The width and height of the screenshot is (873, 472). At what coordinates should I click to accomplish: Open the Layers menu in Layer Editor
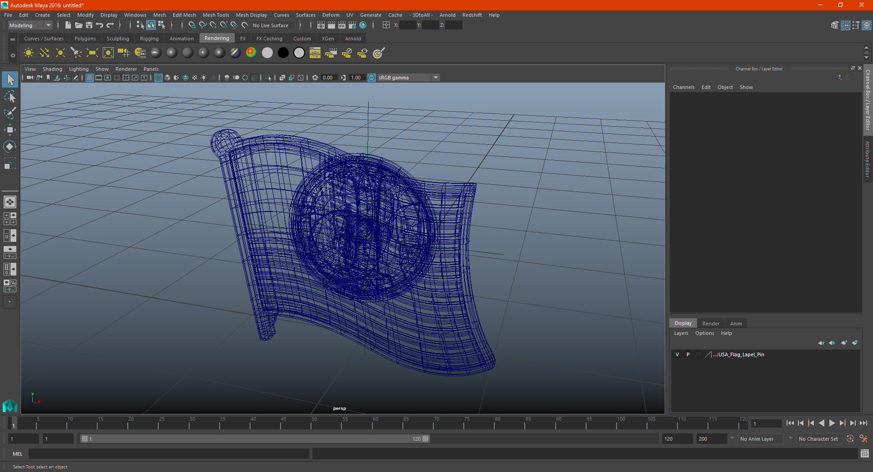tap(681, 333)
